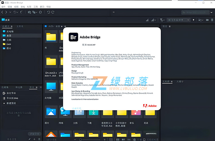Expand the search options dropdown arrow
Screen dimensions: 215x141
point(212,13)
